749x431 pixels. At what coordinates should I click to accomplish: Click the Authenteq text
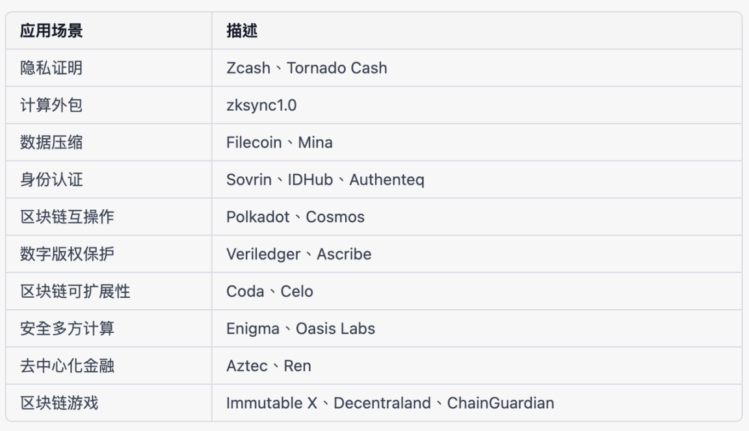pos(387,180)
